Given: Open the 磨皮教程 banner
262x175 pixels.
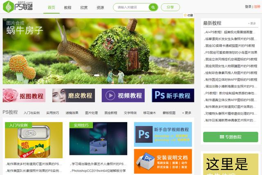Looking at the screenshot, I should pos(74,95).
